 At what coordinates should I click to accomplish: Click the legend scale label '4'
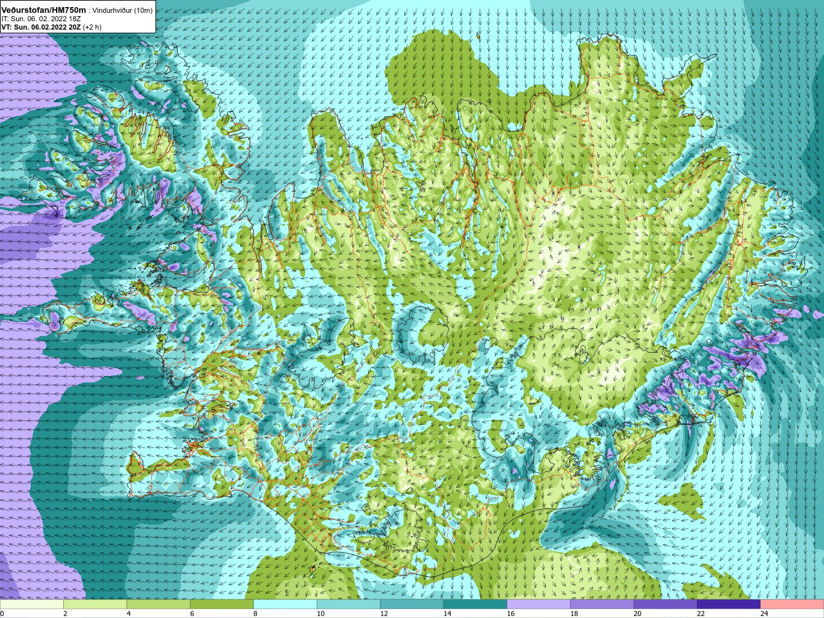(128, 613)
